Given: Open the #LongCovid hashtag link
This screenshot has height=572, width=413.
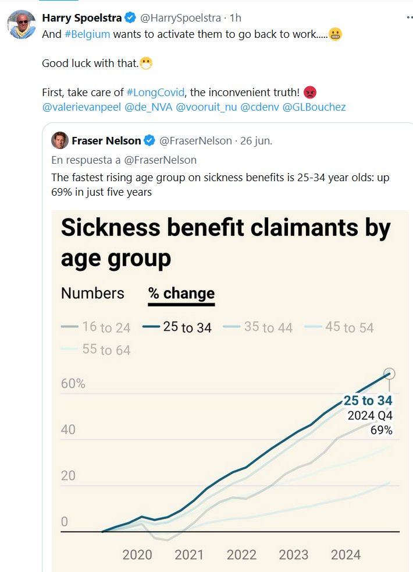Looking at the screenshot, I should (155, 93).
